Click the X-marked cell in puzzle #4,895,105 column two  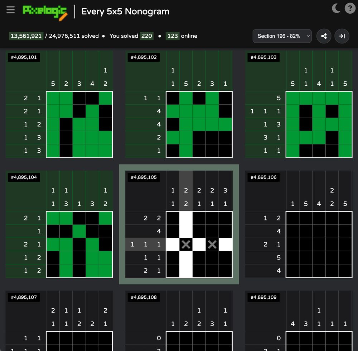click(x=186, y=245)
